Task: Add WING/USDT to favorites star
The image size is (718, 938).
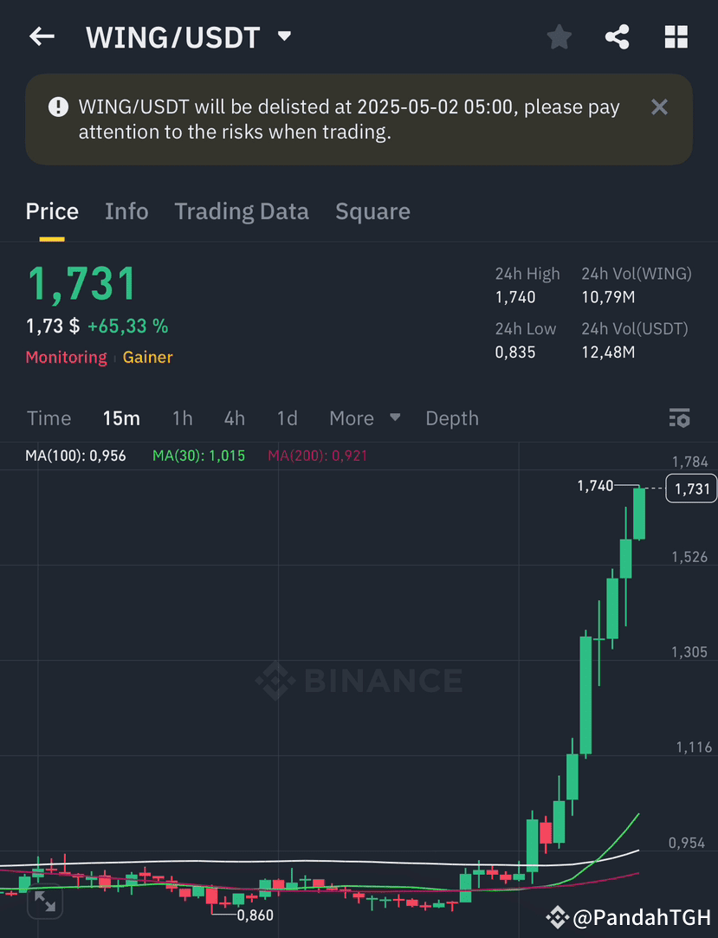Action: tap(560, 37)
